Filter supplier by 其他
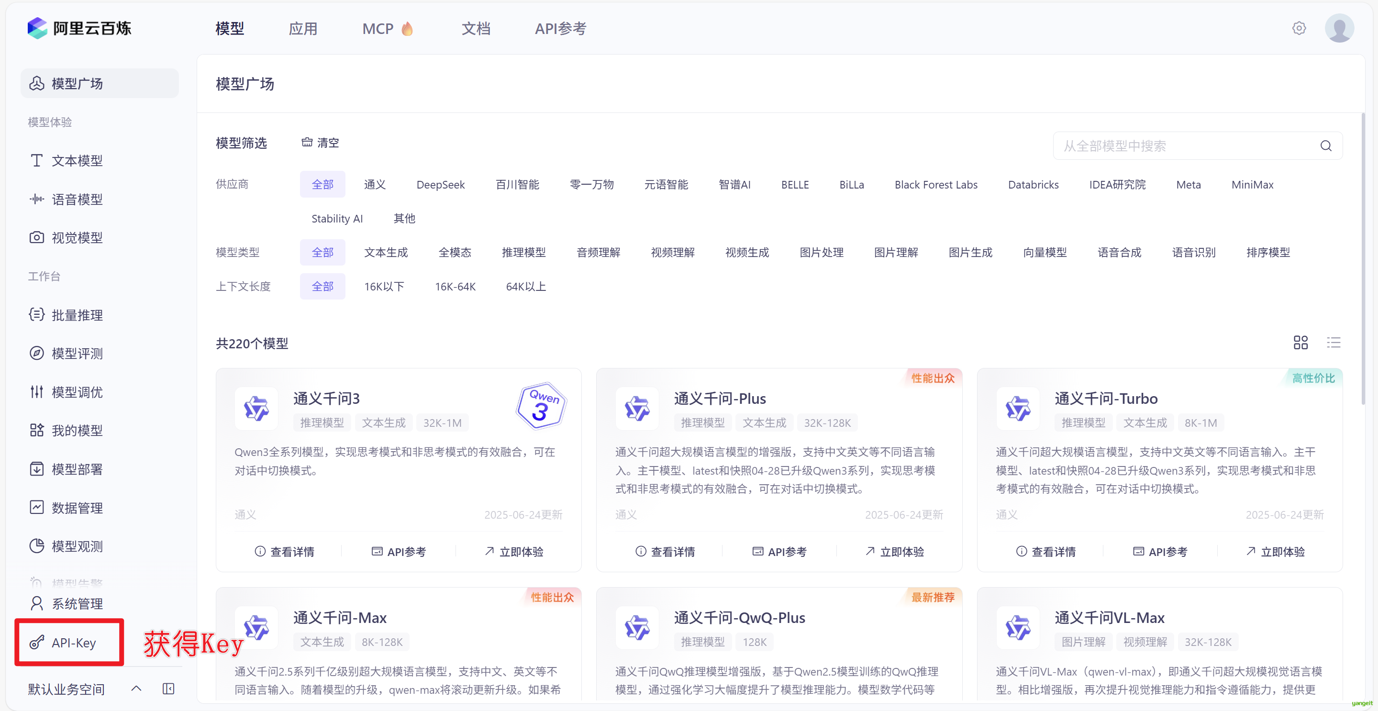 pyautogui.click(x=404, y=218)
